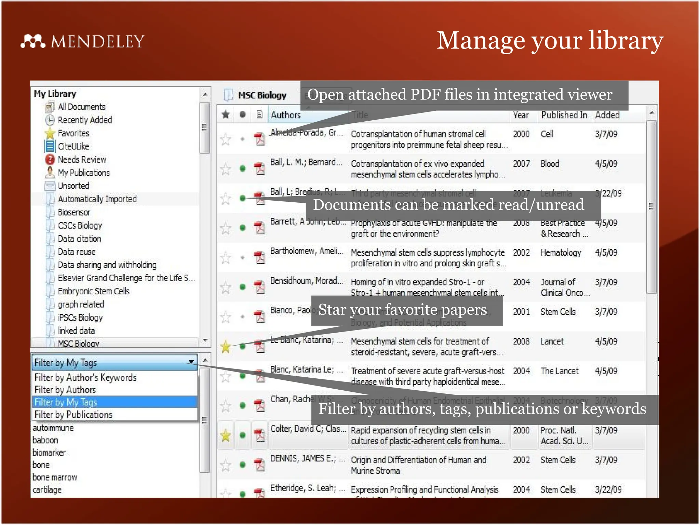This screenshot has width=700, height=525.
Task: Select the Data citation folder
Action: 79,239
